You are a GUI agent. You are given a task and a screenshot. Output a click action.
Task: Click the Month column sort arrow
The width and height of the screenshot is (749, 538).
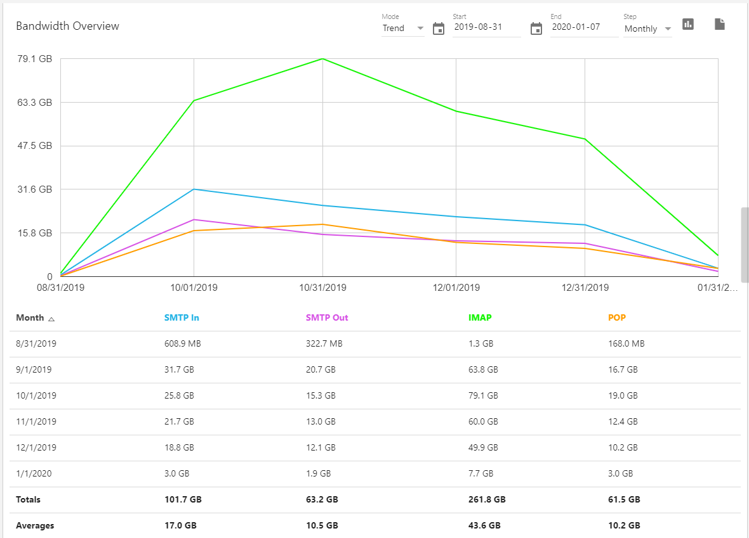[51, 319]
